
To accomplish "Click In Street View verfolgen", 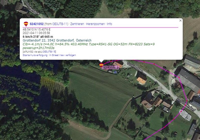I will coord(62,55).
